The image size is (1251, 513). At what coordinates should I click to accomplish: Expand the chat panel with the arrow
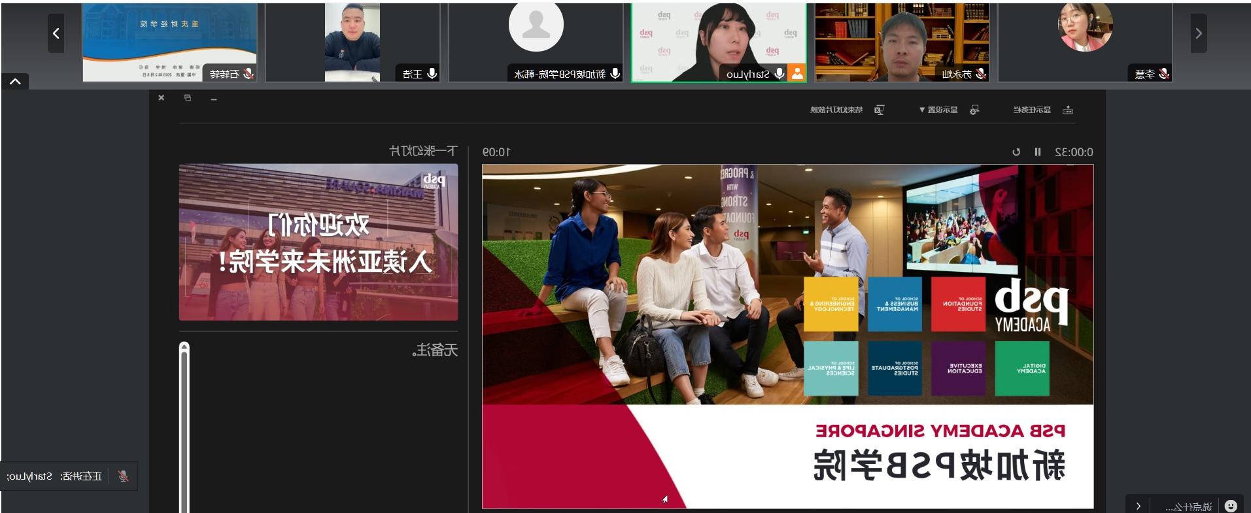click(x=1139, y=506)
